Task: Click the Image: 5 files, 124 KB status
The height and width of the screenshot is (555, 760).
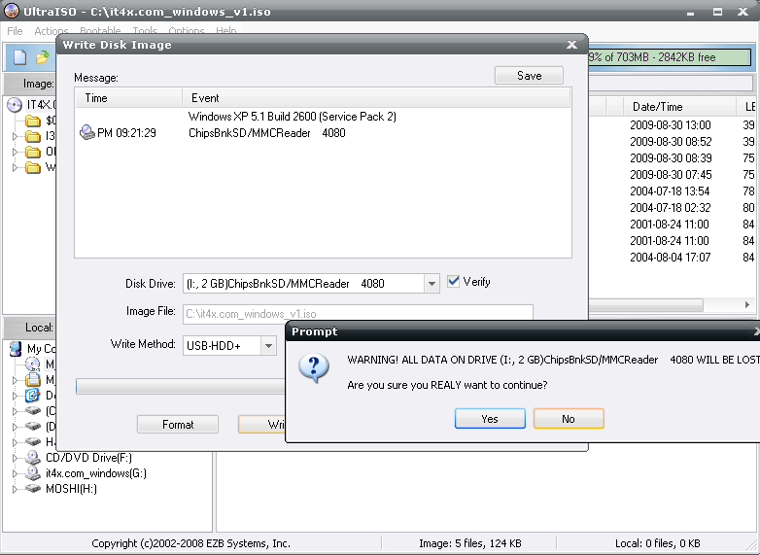Action: tap(470, 543)
